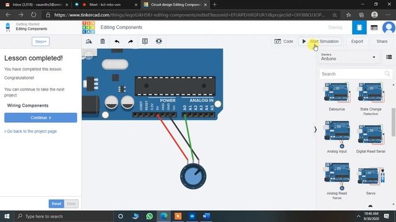Select the State Change Detection starter

[x=371, y=98]
